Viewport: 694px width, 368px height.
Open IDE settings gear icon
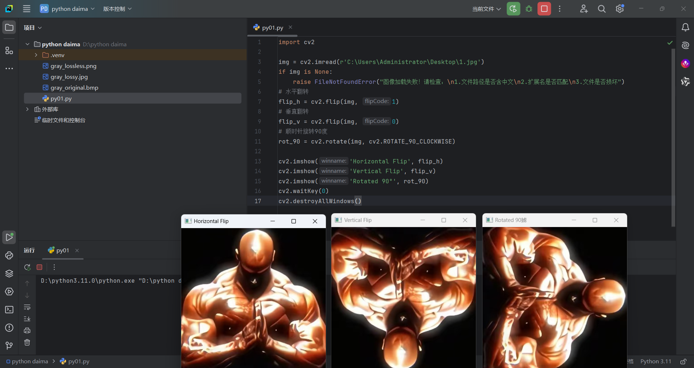[620, 9]
